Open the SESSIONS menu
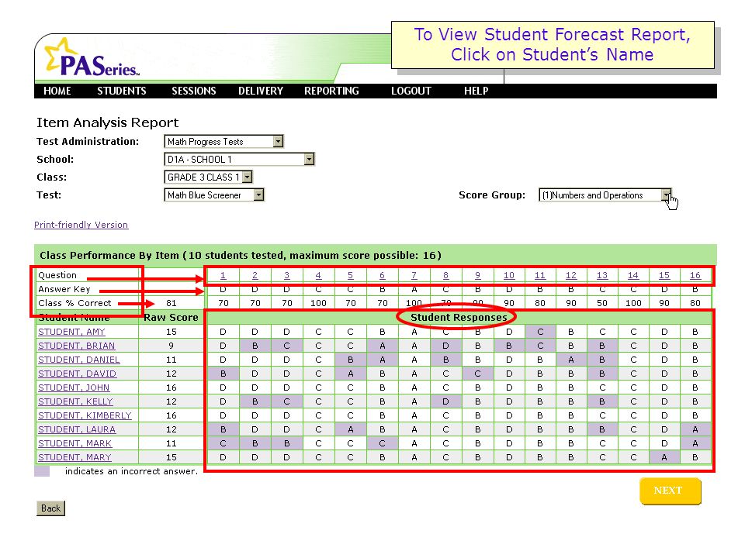This screenshot has height=558, width=745. (194, 91)
